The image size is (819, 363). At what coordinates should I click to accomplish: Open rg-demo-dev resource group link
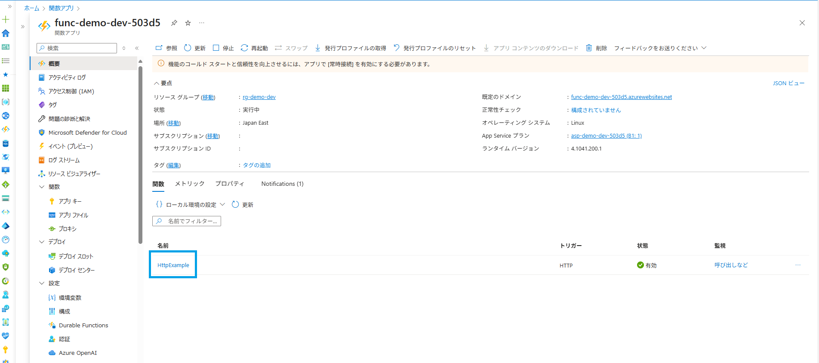[259, 97]
